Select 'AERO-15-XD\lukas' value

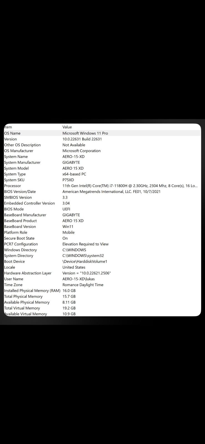coord(79,279)
